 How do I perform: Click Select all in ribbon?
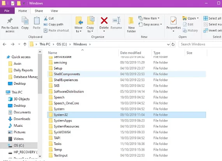point(212,18)
